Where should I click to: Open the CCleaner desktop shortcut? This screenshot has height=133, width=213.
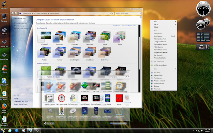[x=4, y=69]
